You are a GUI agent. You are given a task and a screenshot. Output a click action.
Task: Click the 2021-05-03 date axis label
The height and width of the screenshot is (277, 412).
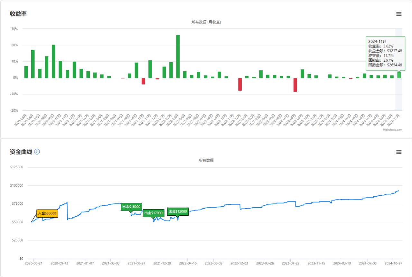(x=111, y=263)
